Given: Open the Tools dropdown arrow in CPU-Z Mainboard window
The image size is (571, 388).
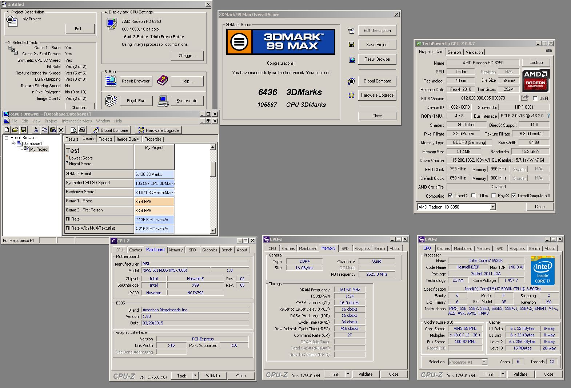Looking at the screenshot, I should [x=195, y=376].
